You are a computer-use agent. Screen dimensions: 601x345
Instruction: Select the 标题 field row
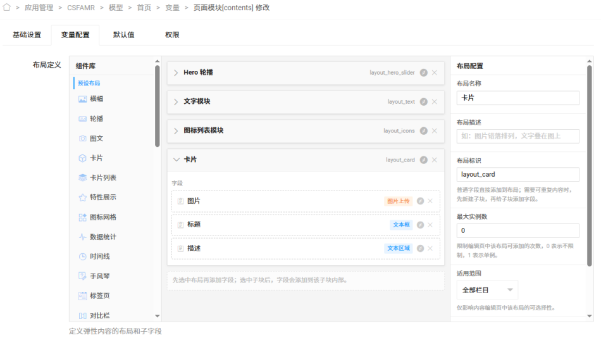[x=306, y=225]
